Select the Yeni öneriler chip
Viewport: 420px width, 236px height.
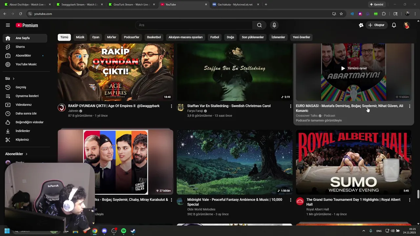click(x=301, y=37)
